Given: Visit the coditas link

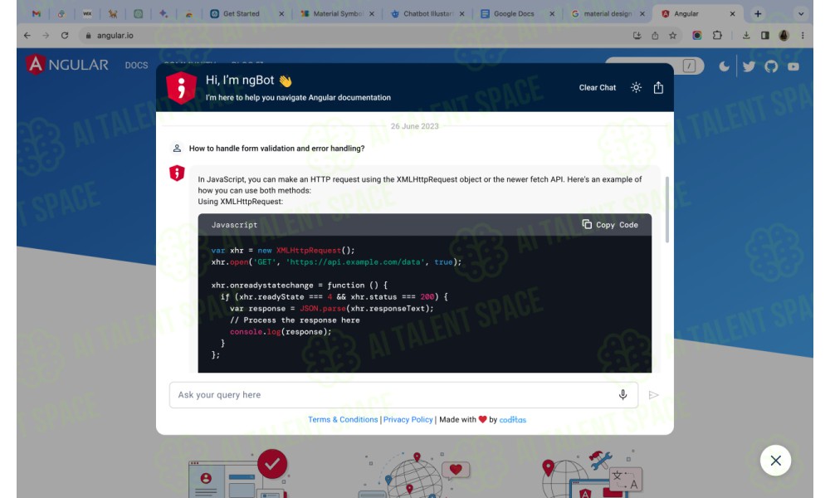Looking at the screenshot, I should tap(512, 420).
